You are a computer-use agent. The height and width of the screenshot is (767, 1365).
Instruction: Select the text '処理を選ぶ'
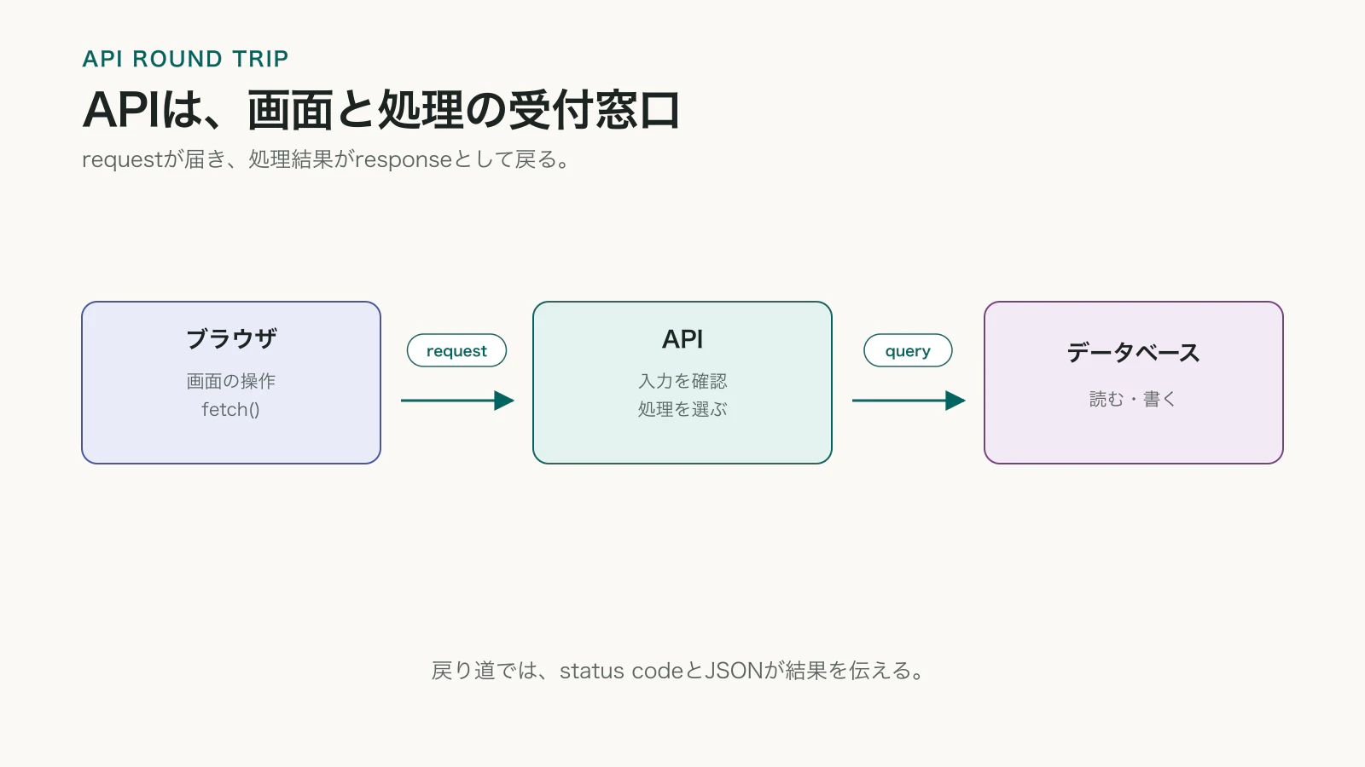(682, 409)
